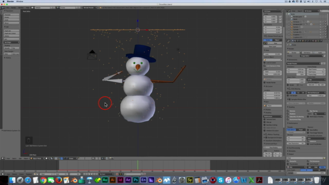Open the Particles properties tab icon
The width and height of the screenshot is (329, 185).
click(x=318, y=41)
